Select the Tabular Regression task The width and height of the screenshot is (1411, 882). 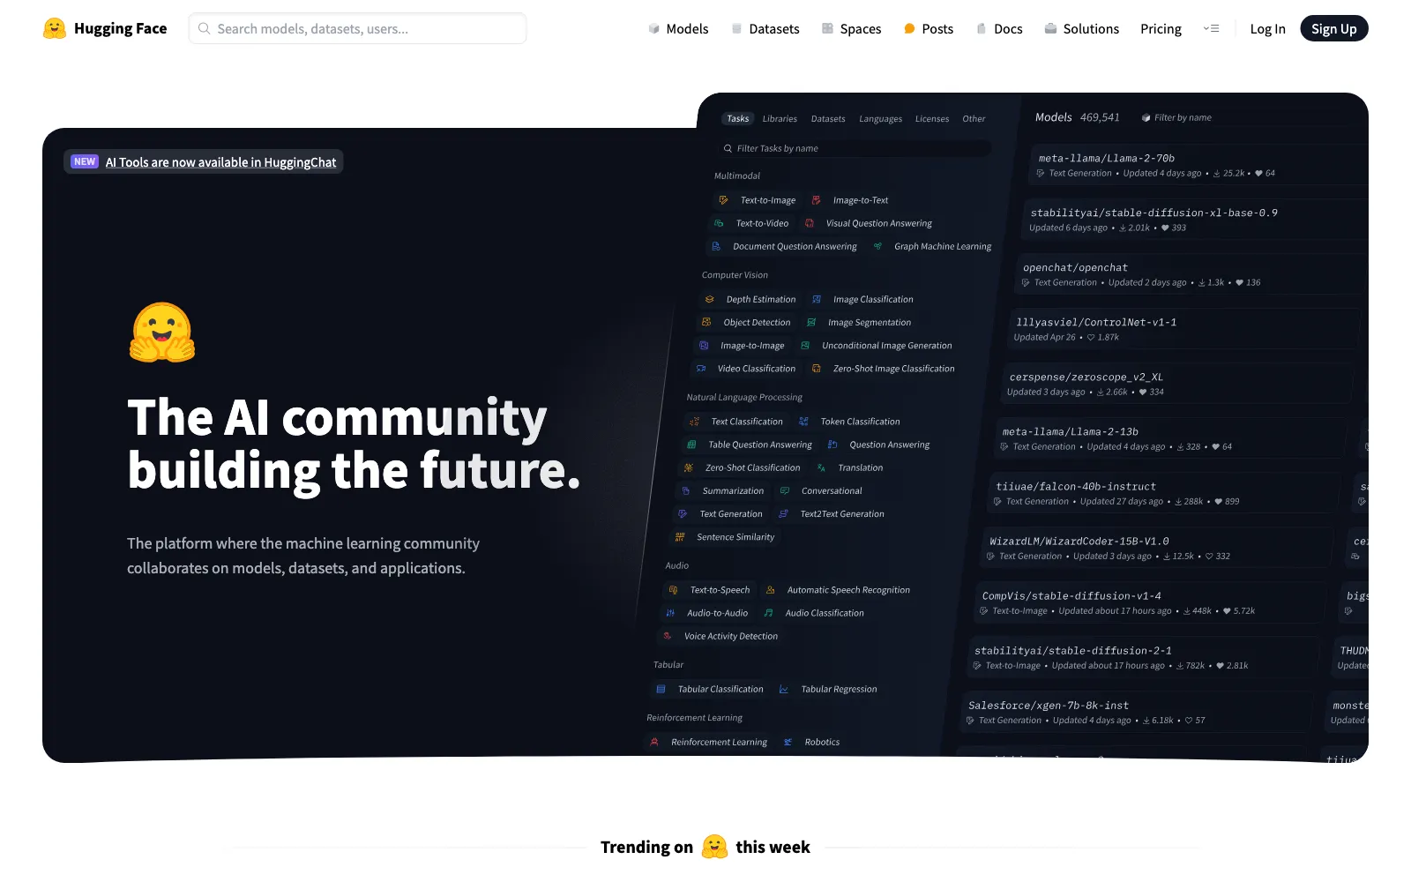[829, 689]
